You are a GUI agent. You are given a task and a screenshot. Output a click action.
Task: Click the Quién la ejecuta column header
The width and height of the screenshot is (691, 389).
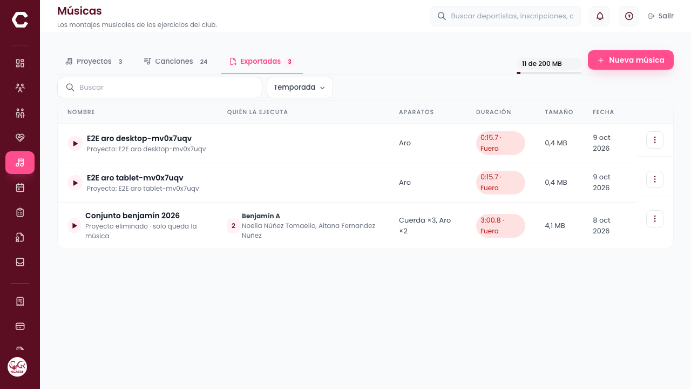tap(258, 112)
